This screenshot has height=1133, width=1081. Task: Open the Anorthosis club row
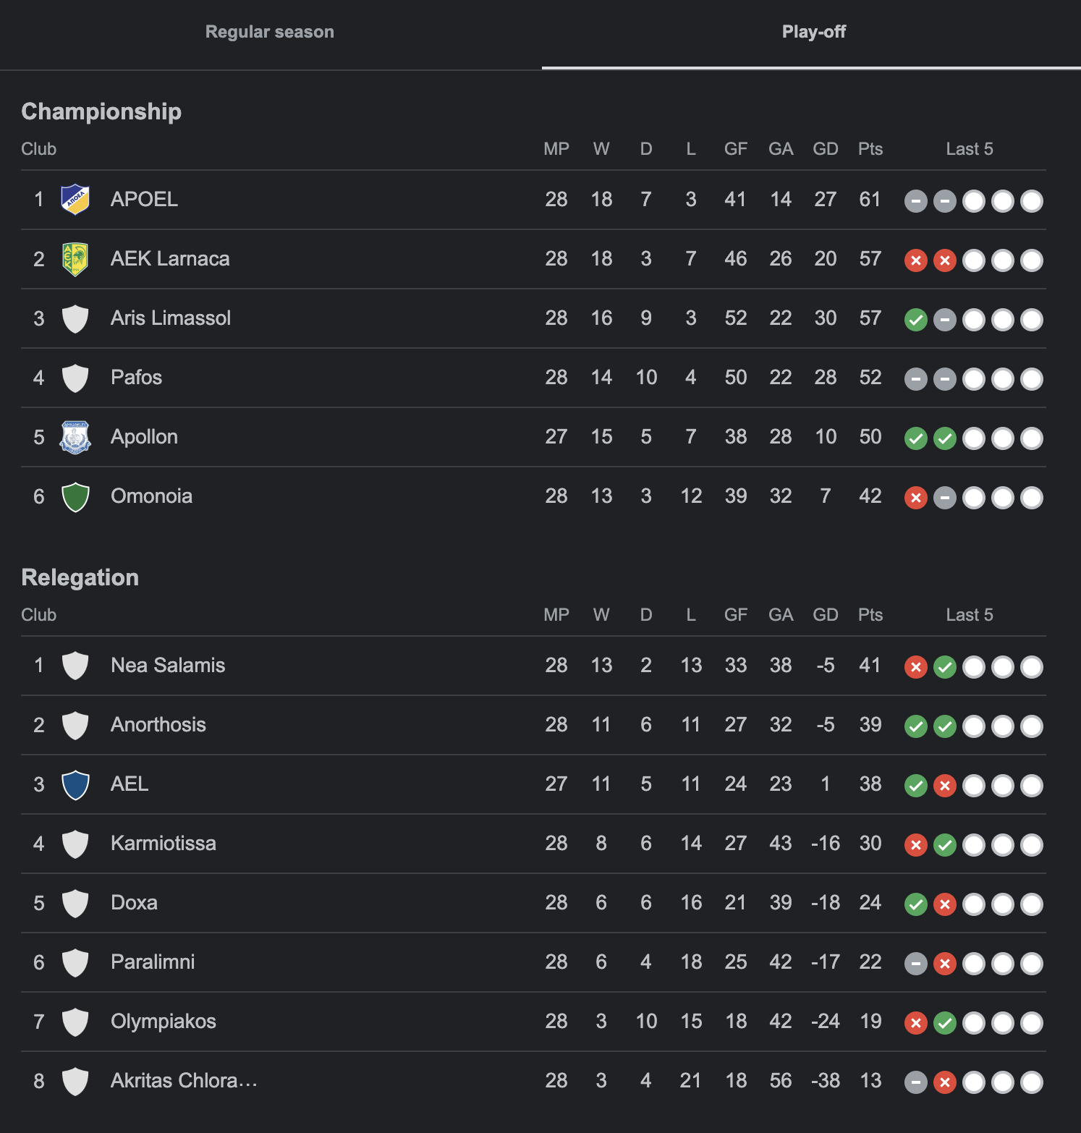click(533, 725)
